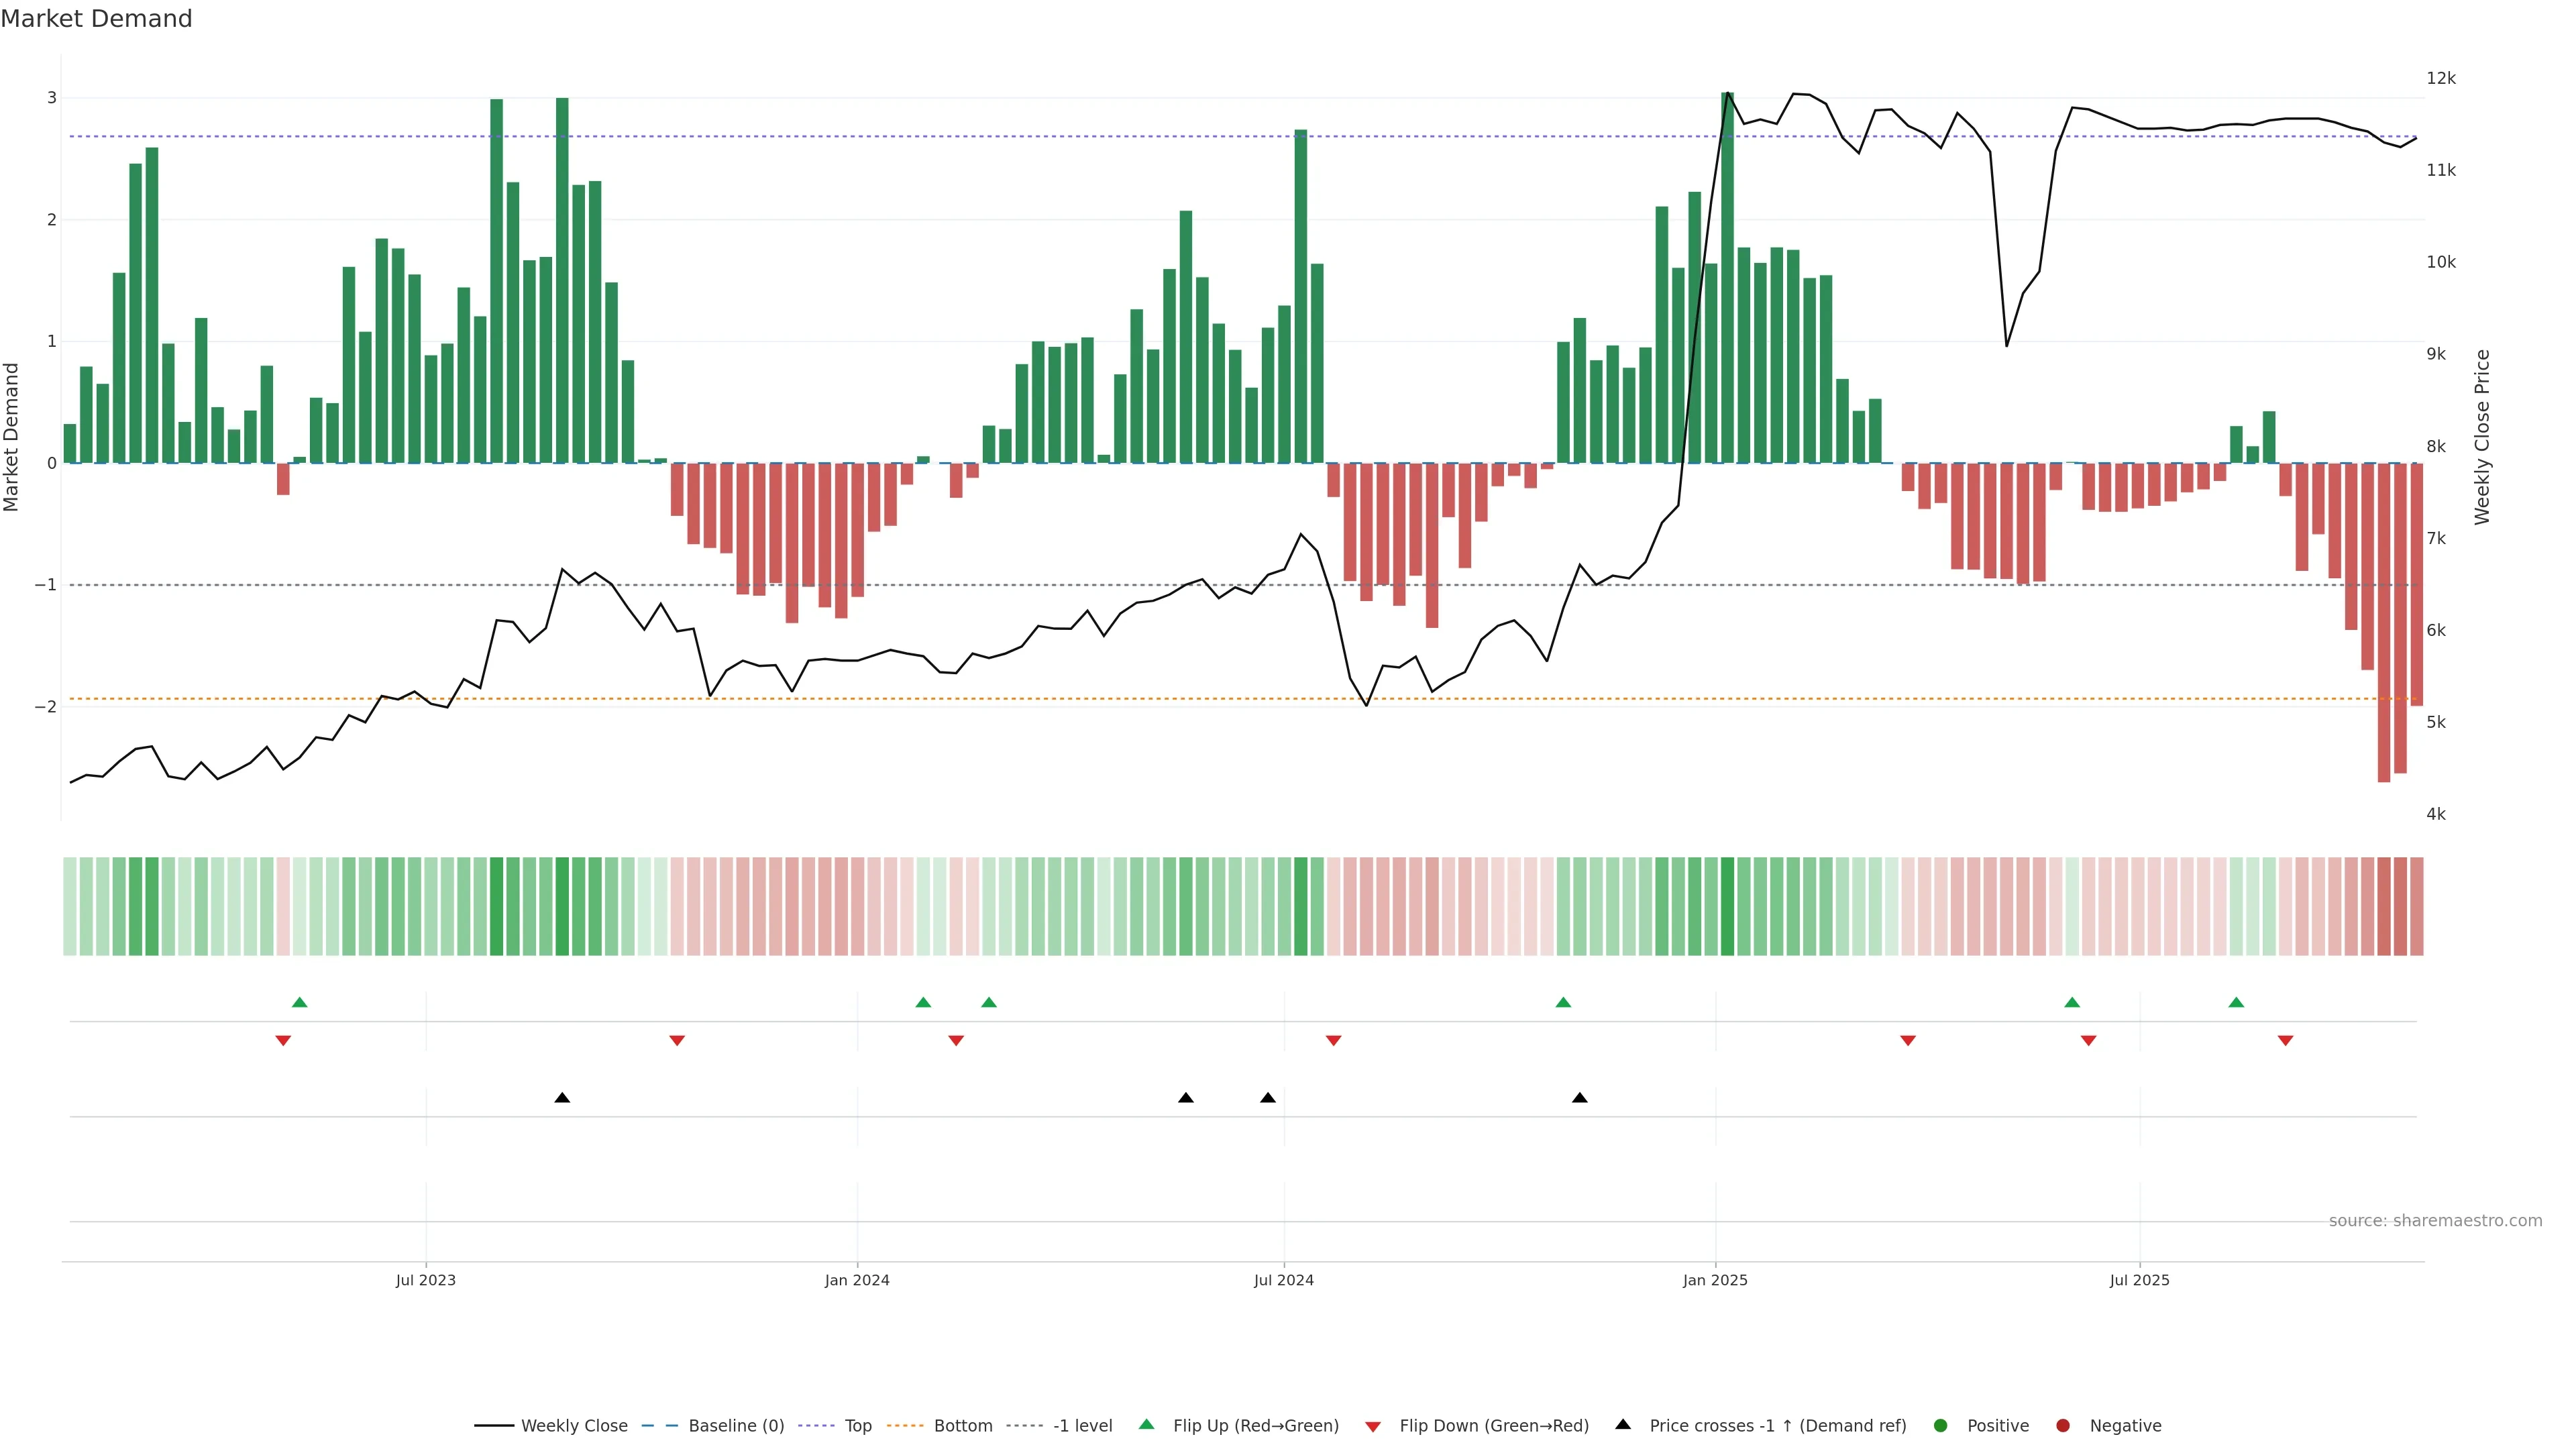Click the Jan 2025 x-axis label
2576x1449 pixels.
coord(1715,1281)
